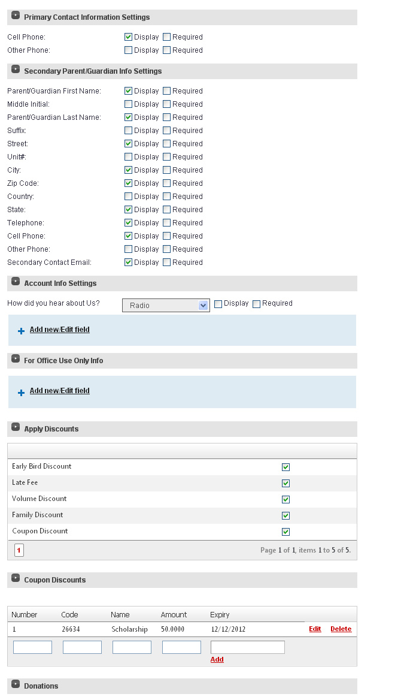Screen dimensions: 407x700
Task: Toggle the For Office Use Only Info icon
Action: pyautogui.click(x=16, y=358)
